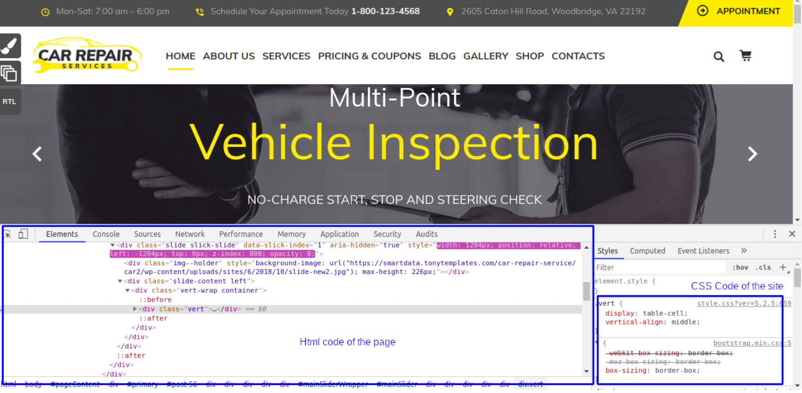Open the Computed styles tab
Screen dimensions: 802x393
(x=647, y=251)
